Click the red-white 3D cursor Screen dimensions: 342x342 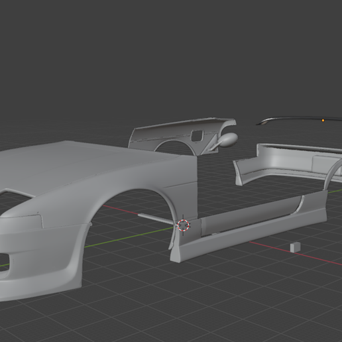click(183, 225)
